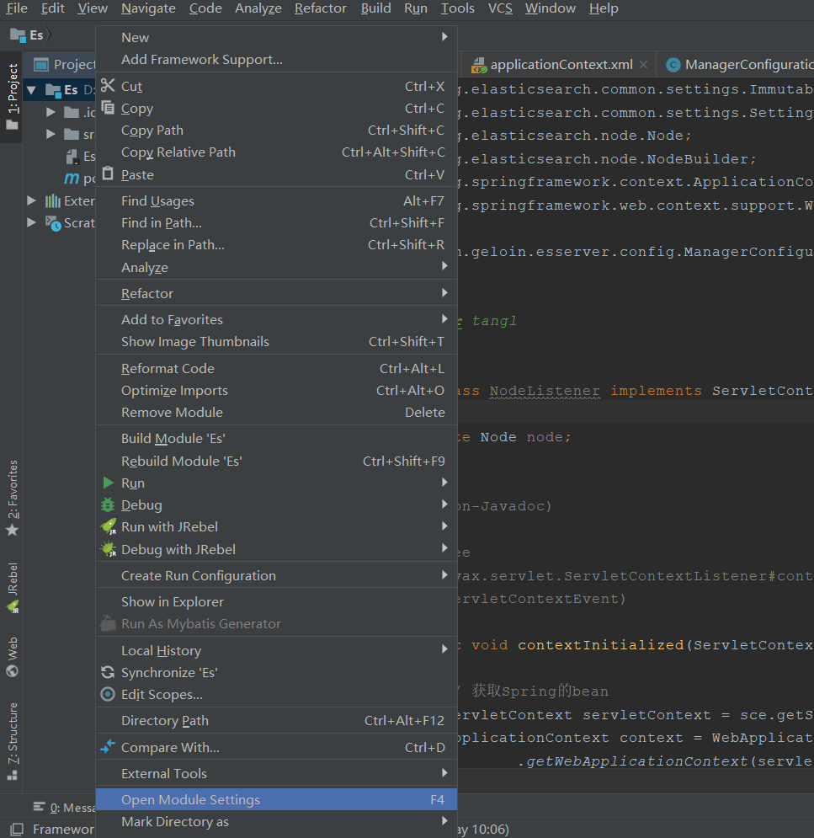Open the JRebel side tool window
814x838 pixels.
[x=13, y=588]
